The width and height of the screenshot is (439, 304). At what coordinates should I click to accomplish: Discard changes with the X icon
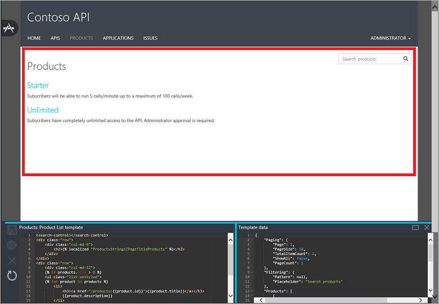coord(12,260)
